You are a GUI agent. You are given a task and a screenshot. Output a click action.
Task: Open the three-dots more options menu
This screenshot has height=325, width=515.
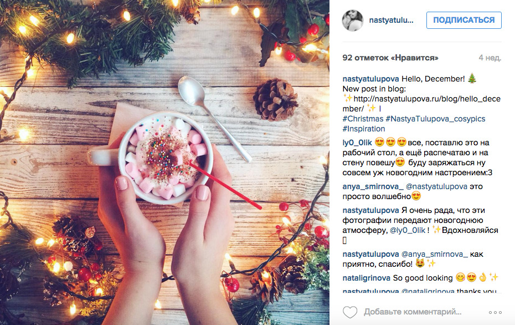pos(495,312)
